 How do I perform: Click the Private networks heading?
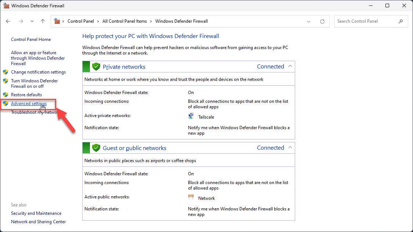124,67
